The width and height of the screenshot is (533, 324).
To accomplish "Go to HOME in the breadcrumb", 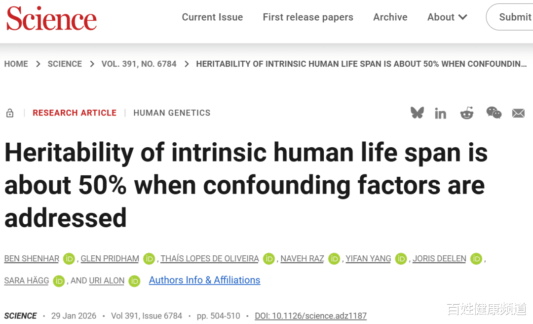I will pyautogui.click(x=16, y=64).
